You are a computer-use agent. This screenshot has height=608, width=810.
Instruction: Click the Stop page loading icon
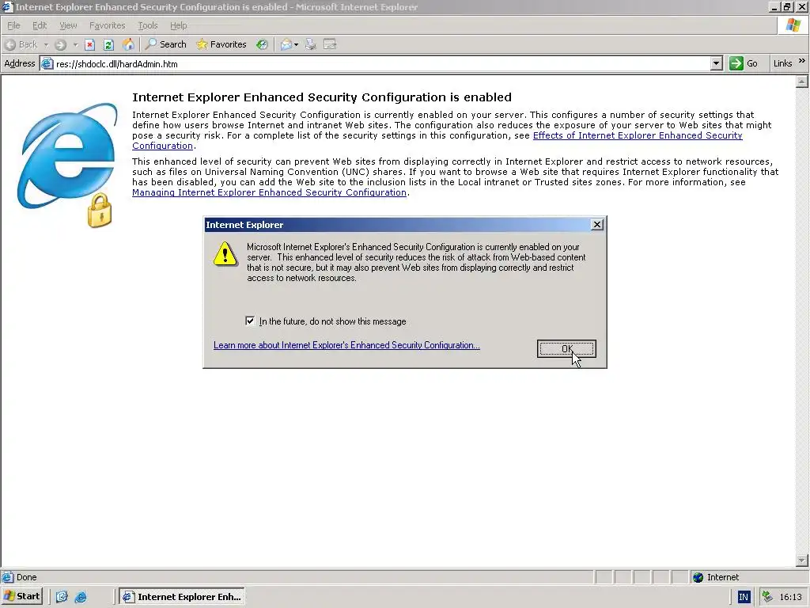[90, 44]
